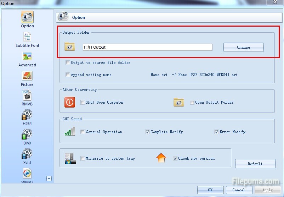The width and height of the screenshot is (284, 197).
Task: Open the RMVB settings icon
Action: (27, 95)
